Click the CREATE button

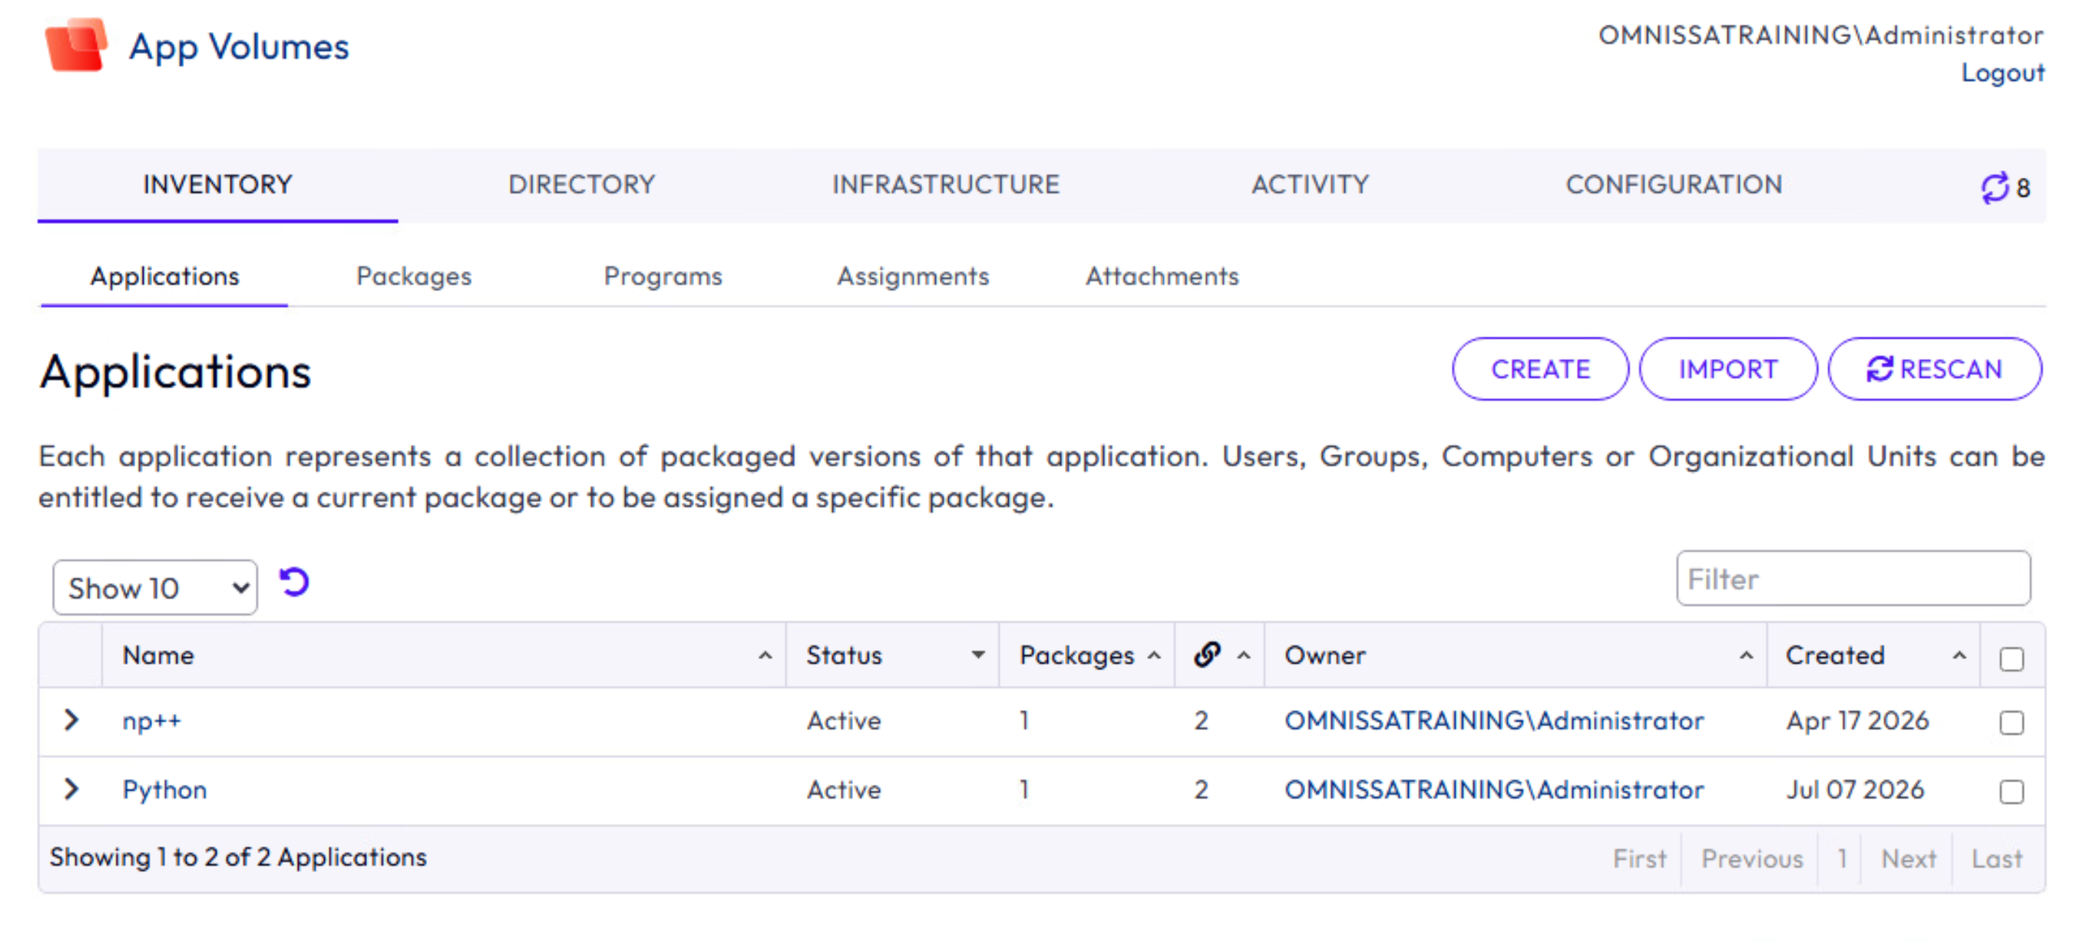click(1540, 368)
